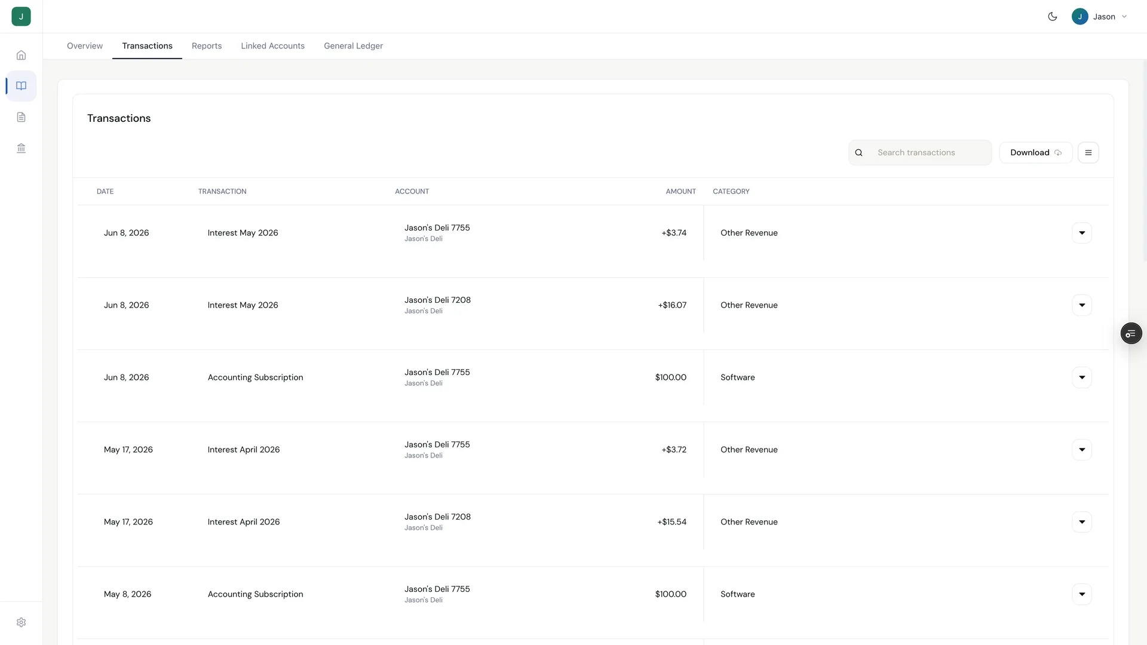Expand category dropdown for $15.54 interest row

(x=1082, y=522)
